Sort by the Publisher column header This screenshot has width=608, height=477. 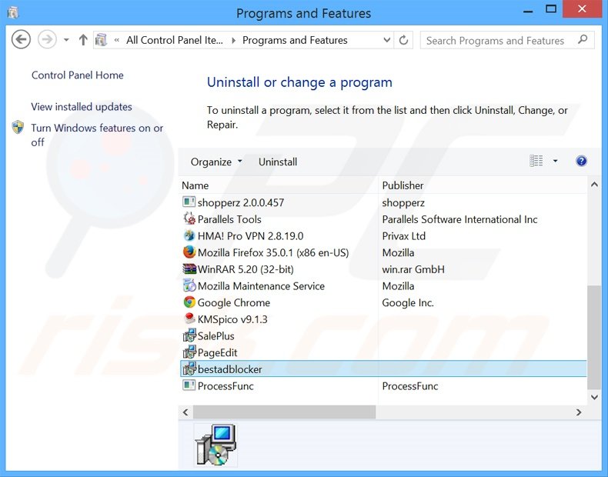click(x=483, y=185)
